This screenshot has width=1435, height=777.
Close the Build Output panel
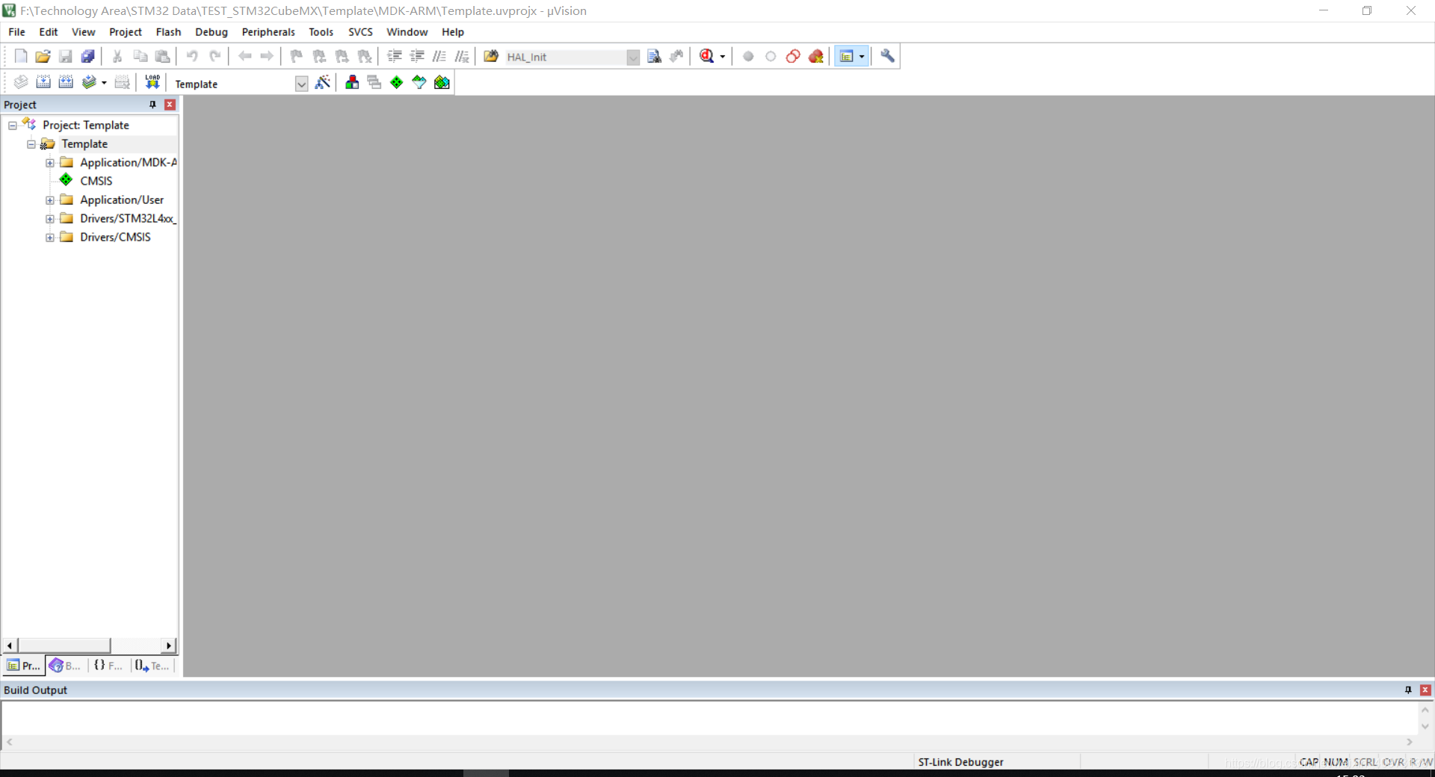tap(1425, 690)
